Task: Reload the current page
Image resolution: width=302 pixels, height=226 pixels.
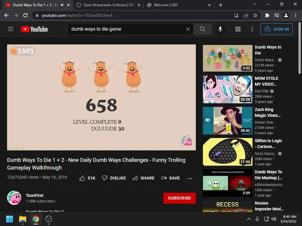Action: (25, 15)
